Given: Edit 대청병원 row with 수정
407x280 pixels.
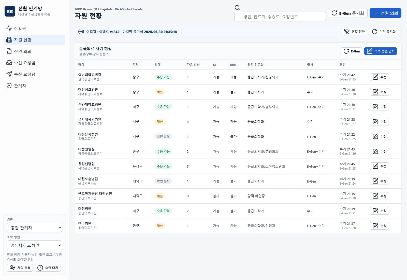Looking at the screenshot, I should 379,211.
